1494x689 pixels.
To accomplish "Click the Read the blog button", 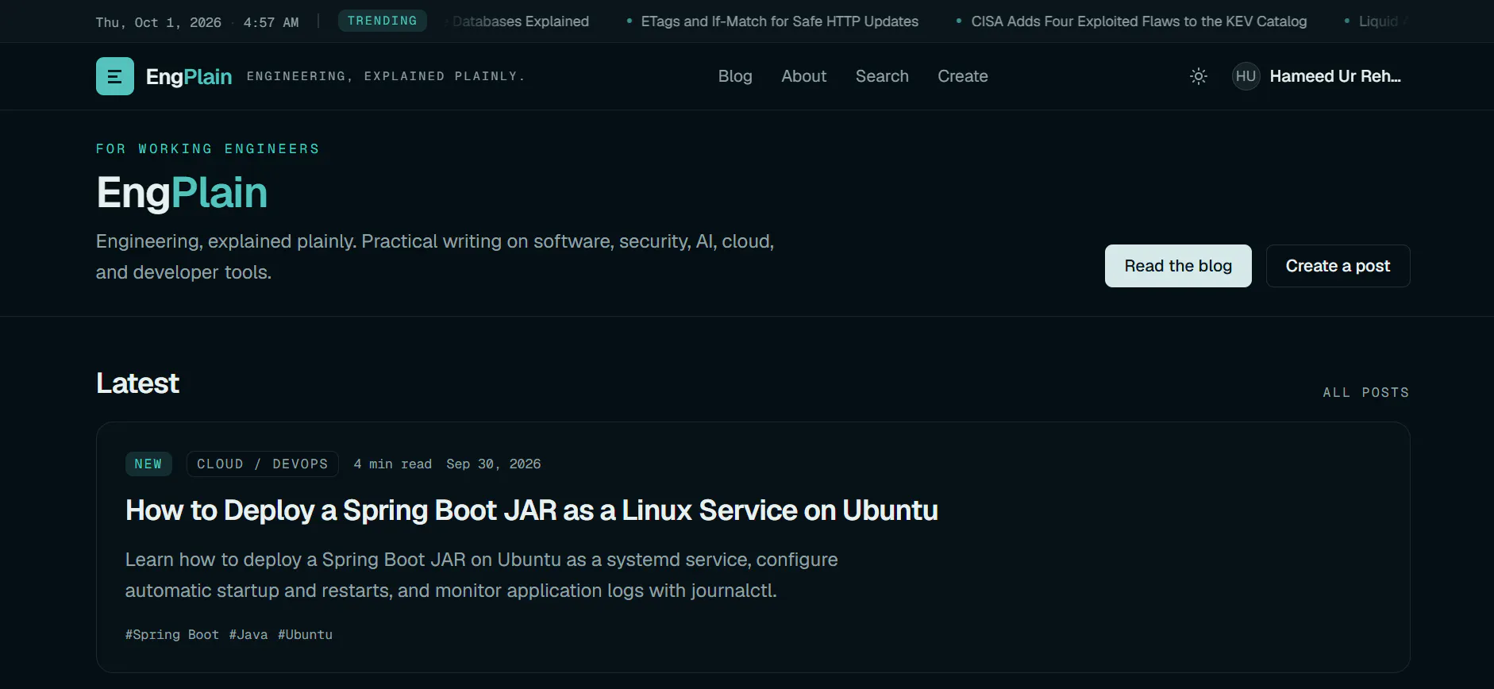I will tap(1178, 266).
